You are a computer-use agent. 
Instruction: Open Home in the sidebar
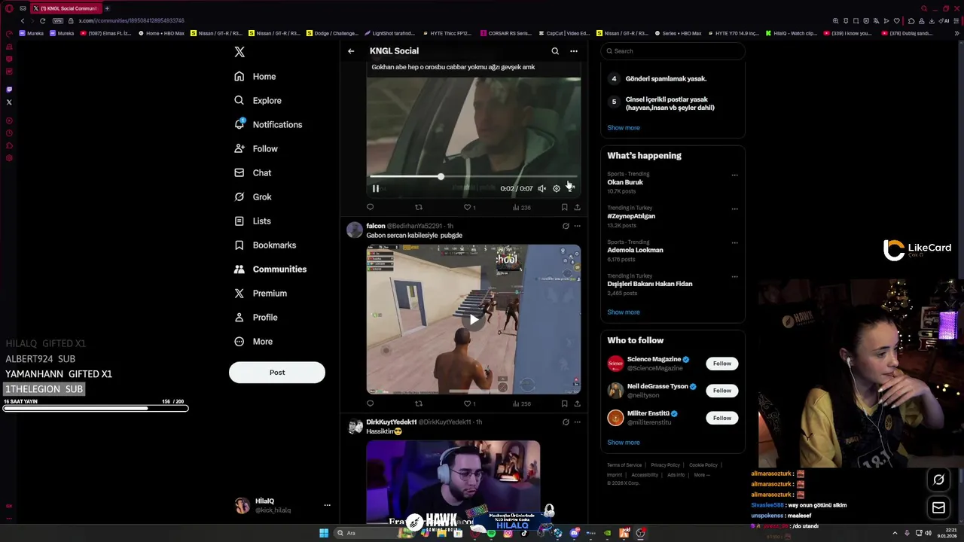coord(255,77)
